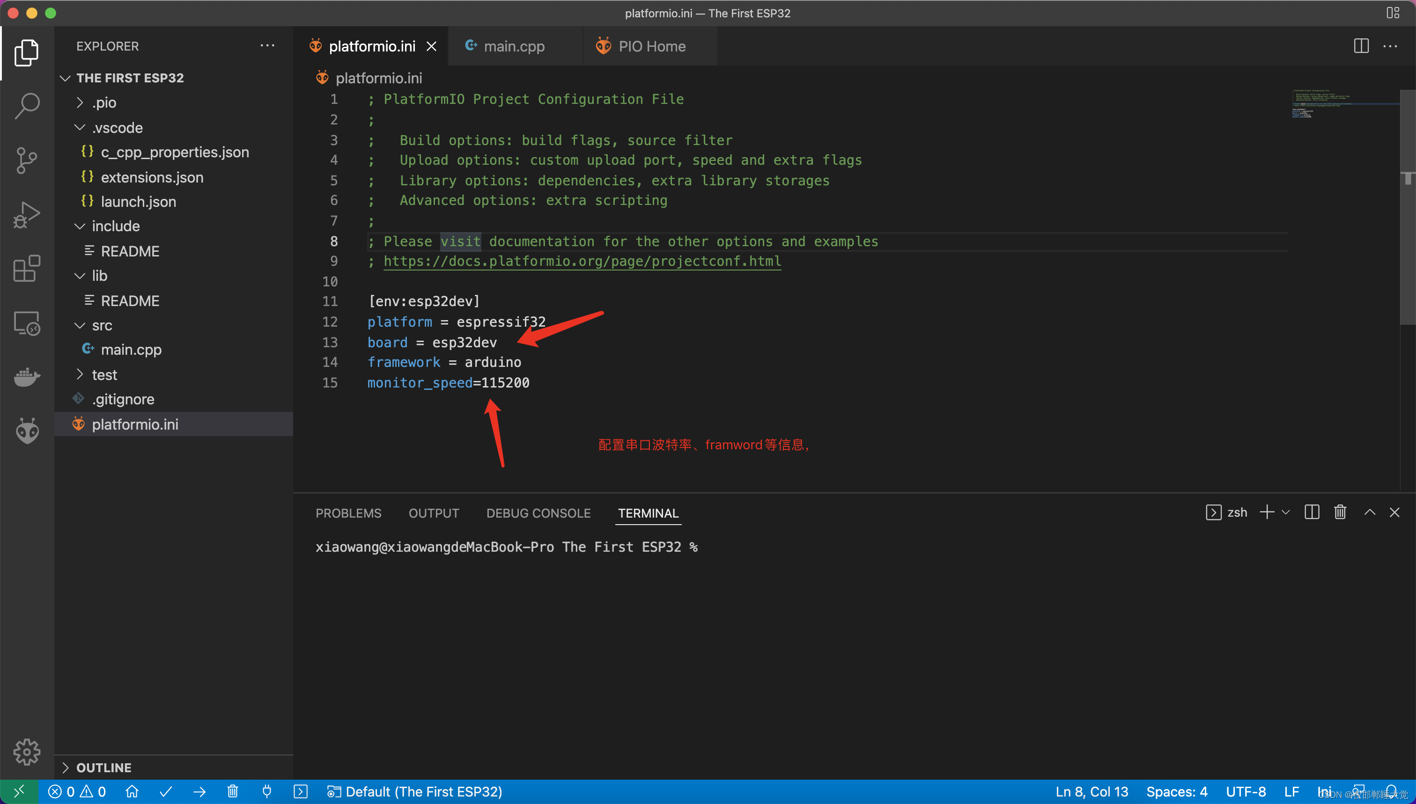Switch to the OUTPUT panel tab
Image resolution: width=1416 pixels, height=804 pixels.
click(434, 513)
